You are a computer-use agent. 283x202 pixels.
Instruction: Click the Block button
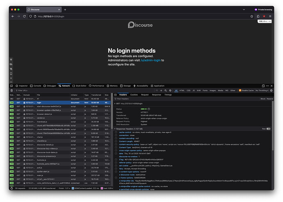point(263,99)
